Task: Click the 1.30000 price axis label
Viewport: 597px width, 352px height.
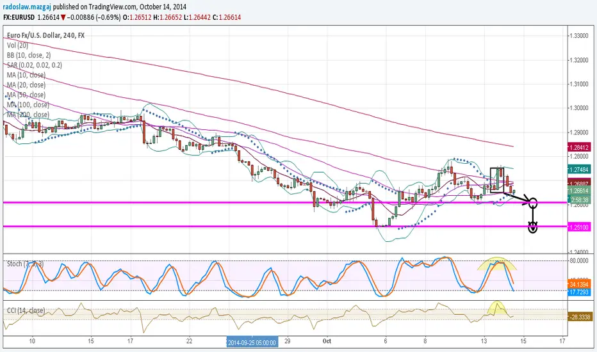Action: tap(578, 108)
